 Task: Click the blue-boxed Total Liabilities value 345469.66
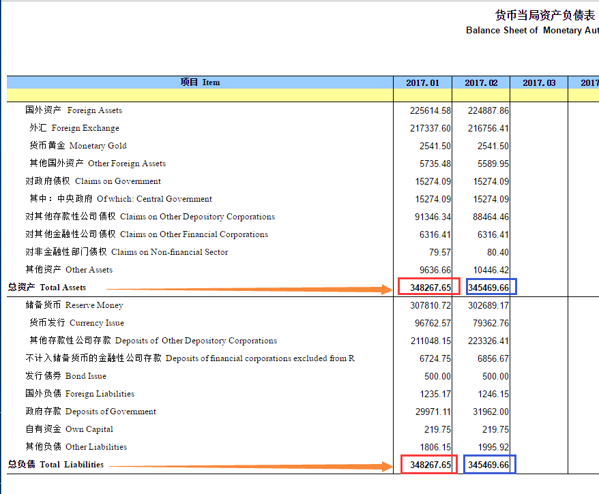(x=488, y=464)
